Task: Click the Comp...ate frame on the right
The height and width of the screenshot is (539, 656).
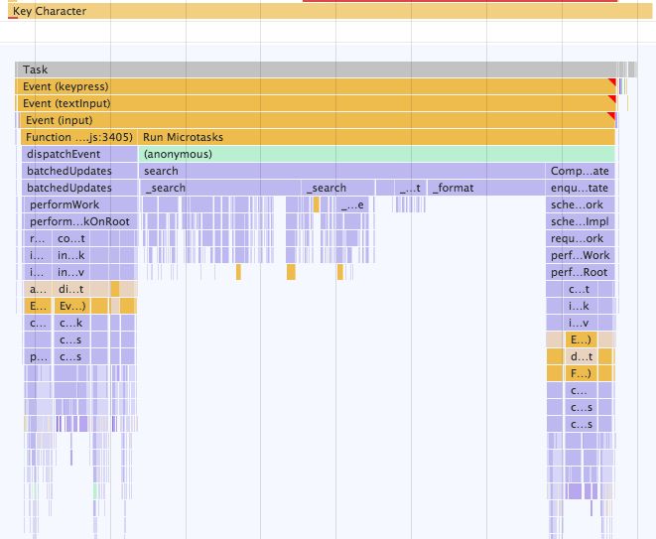Action: (581, 171)
